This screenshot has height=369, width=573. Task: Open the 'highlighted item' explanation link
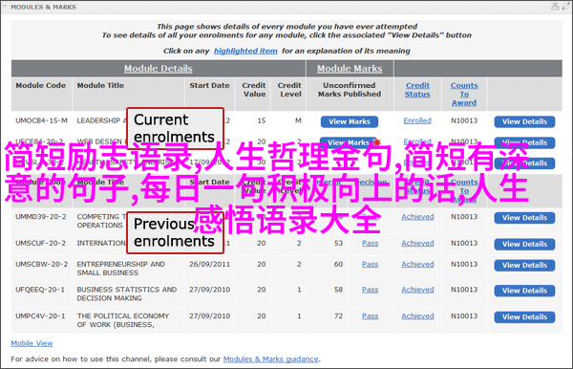(x=245, y=51)
